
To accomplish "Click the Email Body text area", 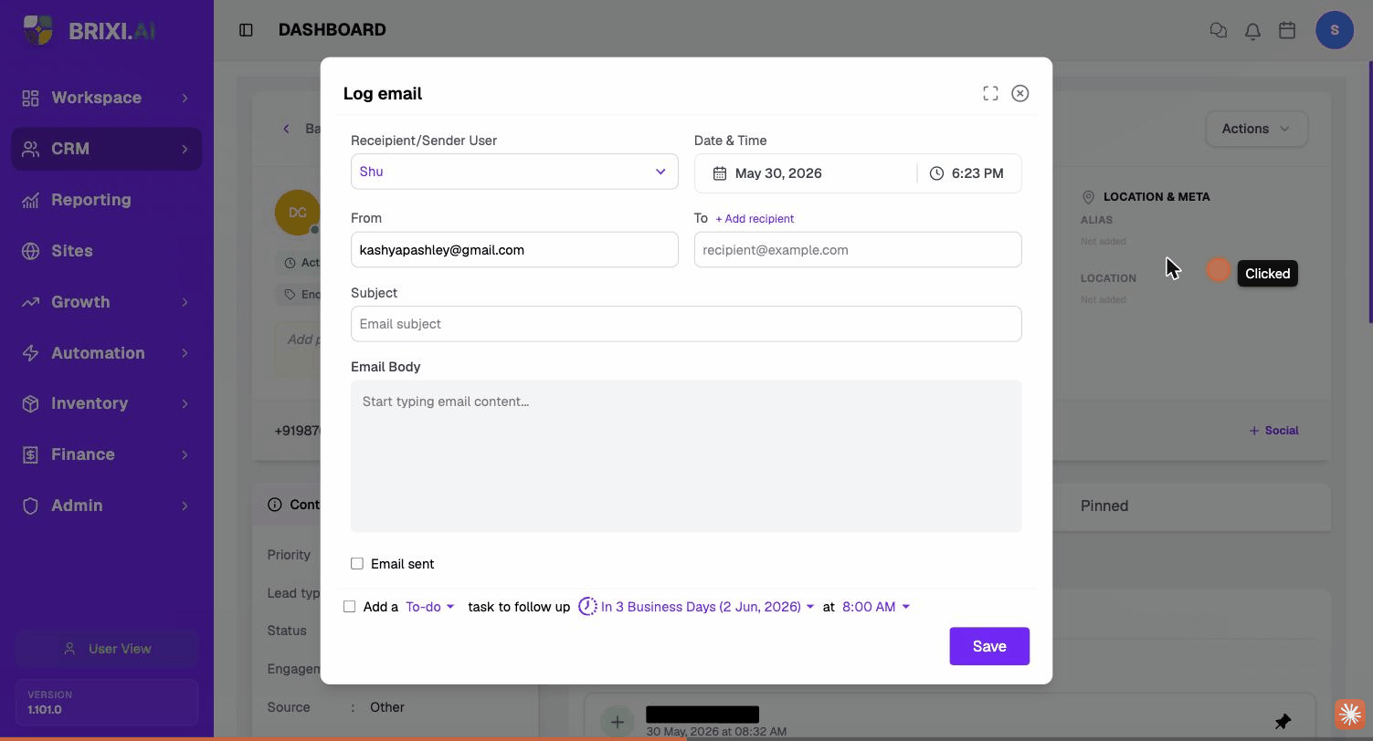I will pyautogui.click(x=686, y=456).
